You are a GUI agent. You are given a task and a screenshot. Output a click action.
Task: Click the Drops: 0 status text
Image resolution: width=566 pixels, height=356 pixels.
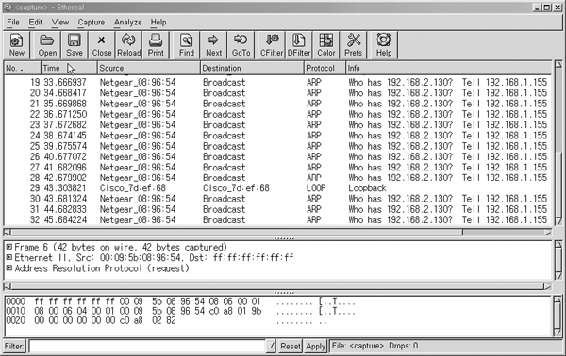[403, 346]
